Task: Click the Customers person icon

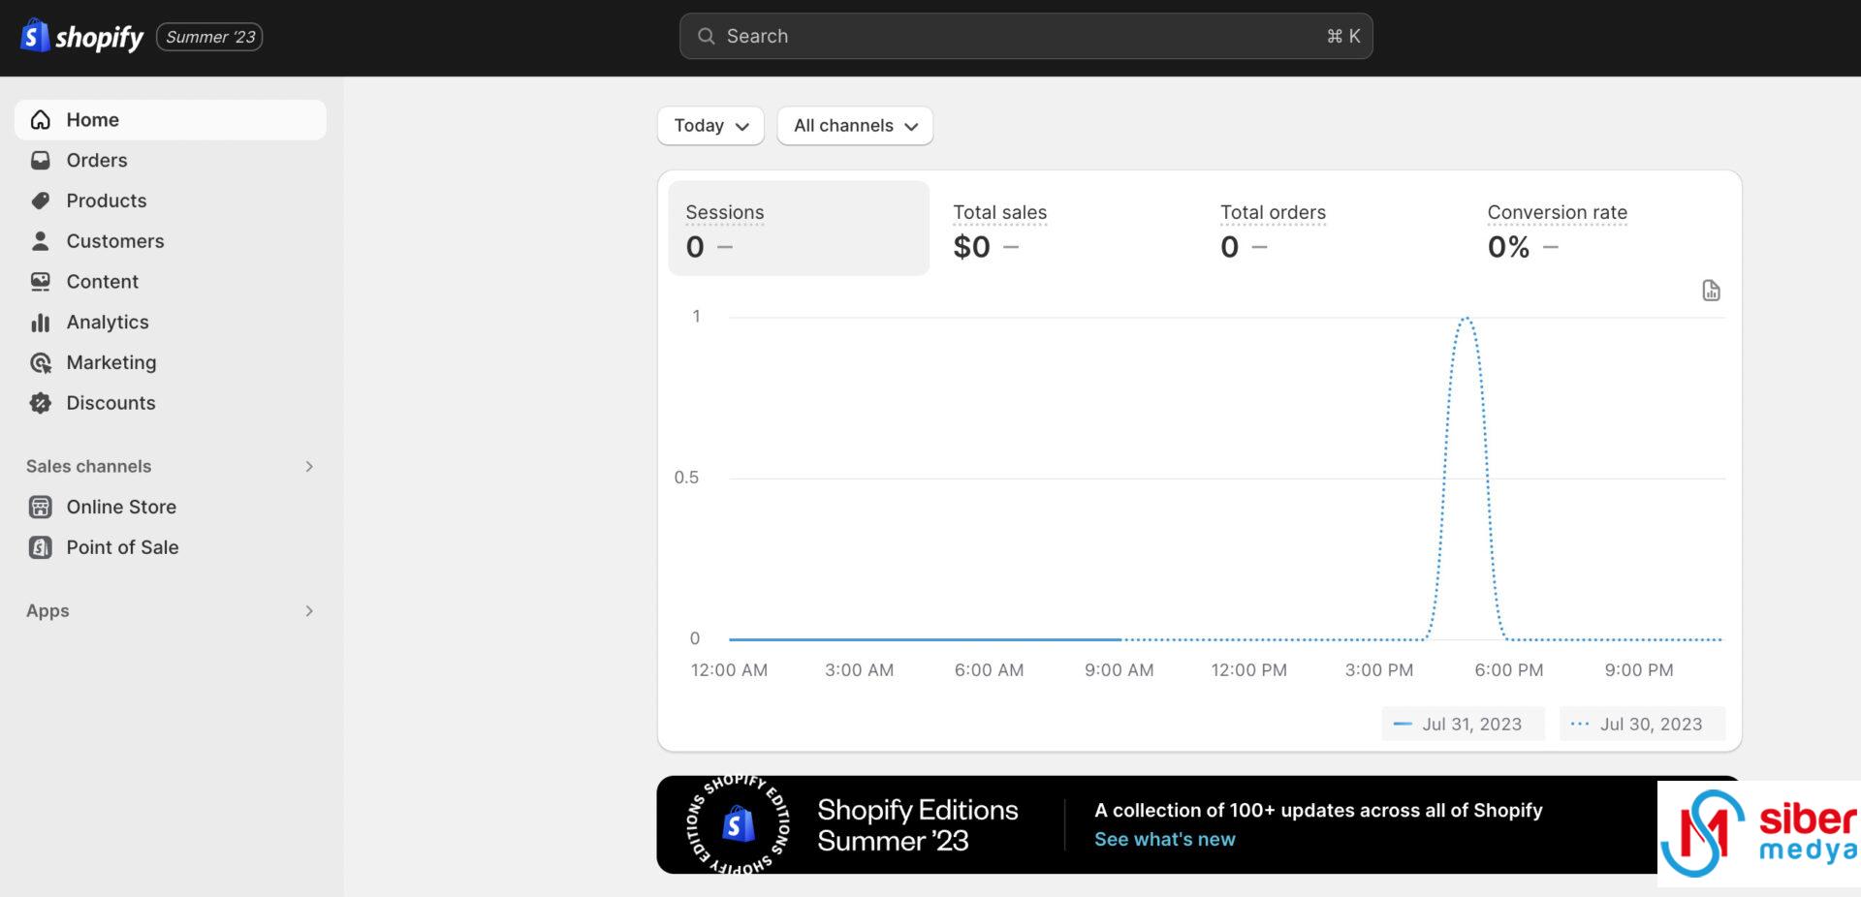Action: point(41,241)
